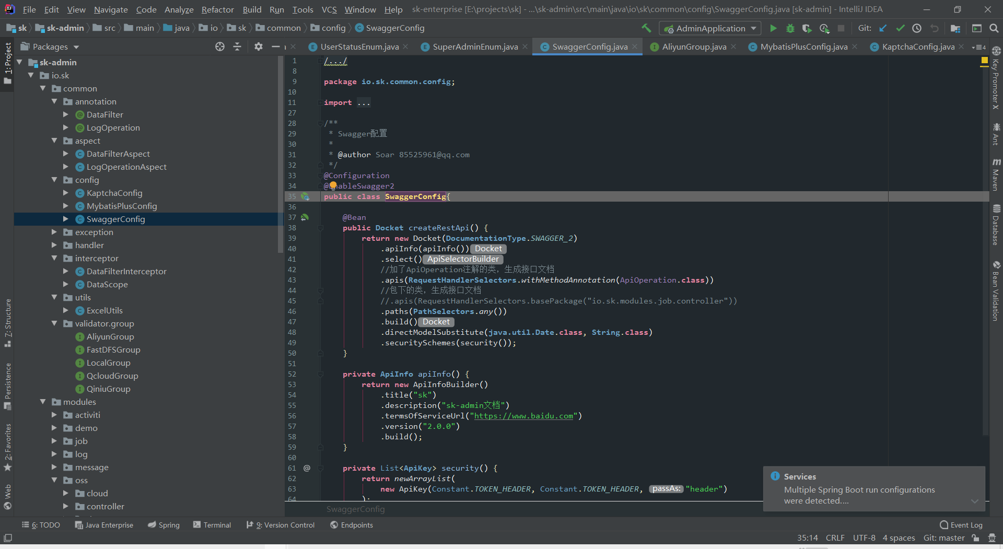
Task: Show Git history clock icon
Action: [x=917, y=28]
